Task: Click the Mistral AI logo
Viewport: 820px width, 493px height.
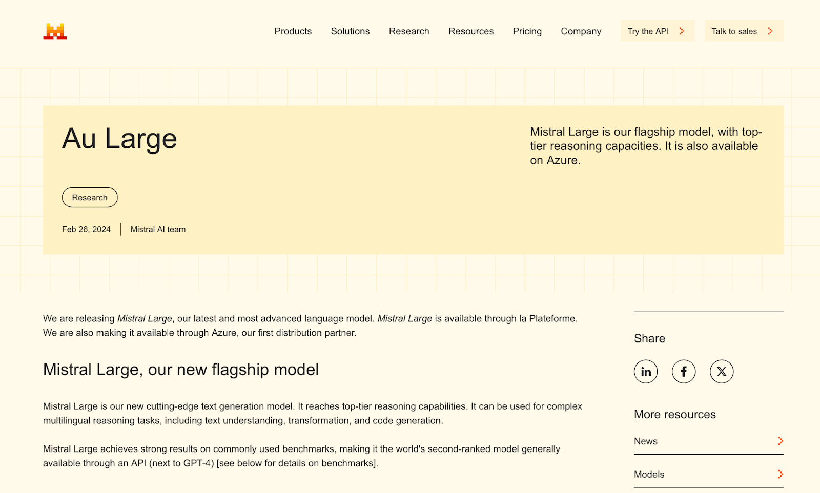Action: (55, 31)
